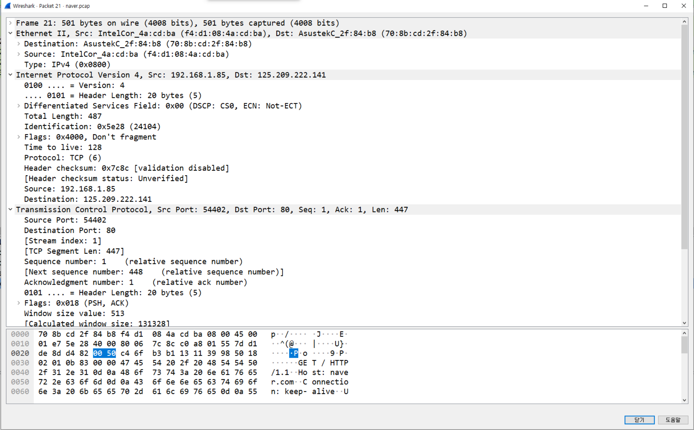
Task: Expand TCP Flags 0x018 row
Action: (x=19, y=303)
